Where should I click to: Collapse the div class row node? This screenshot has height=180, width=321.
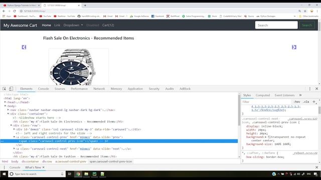[11, 125]
